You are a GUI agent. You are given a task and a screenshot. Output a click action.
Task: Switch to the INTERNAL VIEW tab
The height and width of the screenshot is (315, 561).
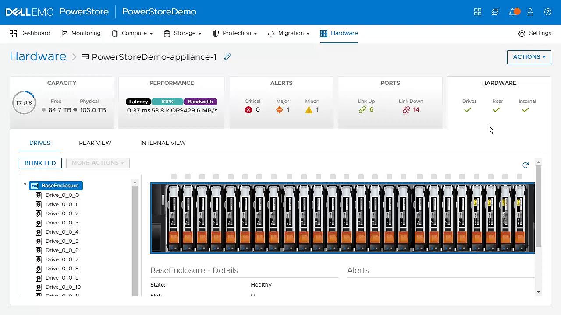click(163, 143)
